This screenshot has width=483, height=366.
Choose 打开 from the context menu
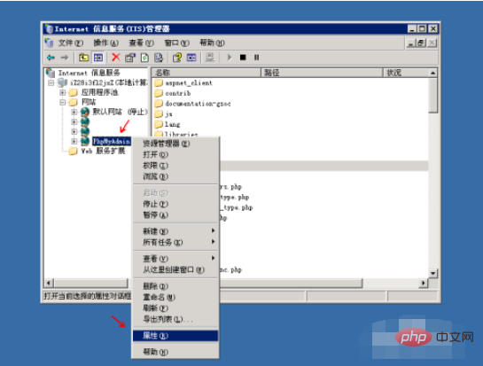coord(175,155)
